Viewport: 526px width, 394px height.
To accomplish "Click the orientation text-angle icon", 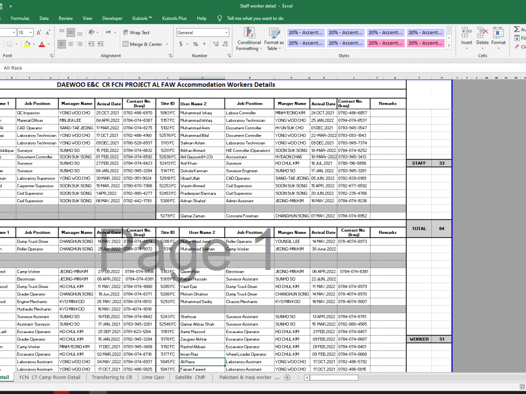I will pyautogui.click(x=91, y=33).
